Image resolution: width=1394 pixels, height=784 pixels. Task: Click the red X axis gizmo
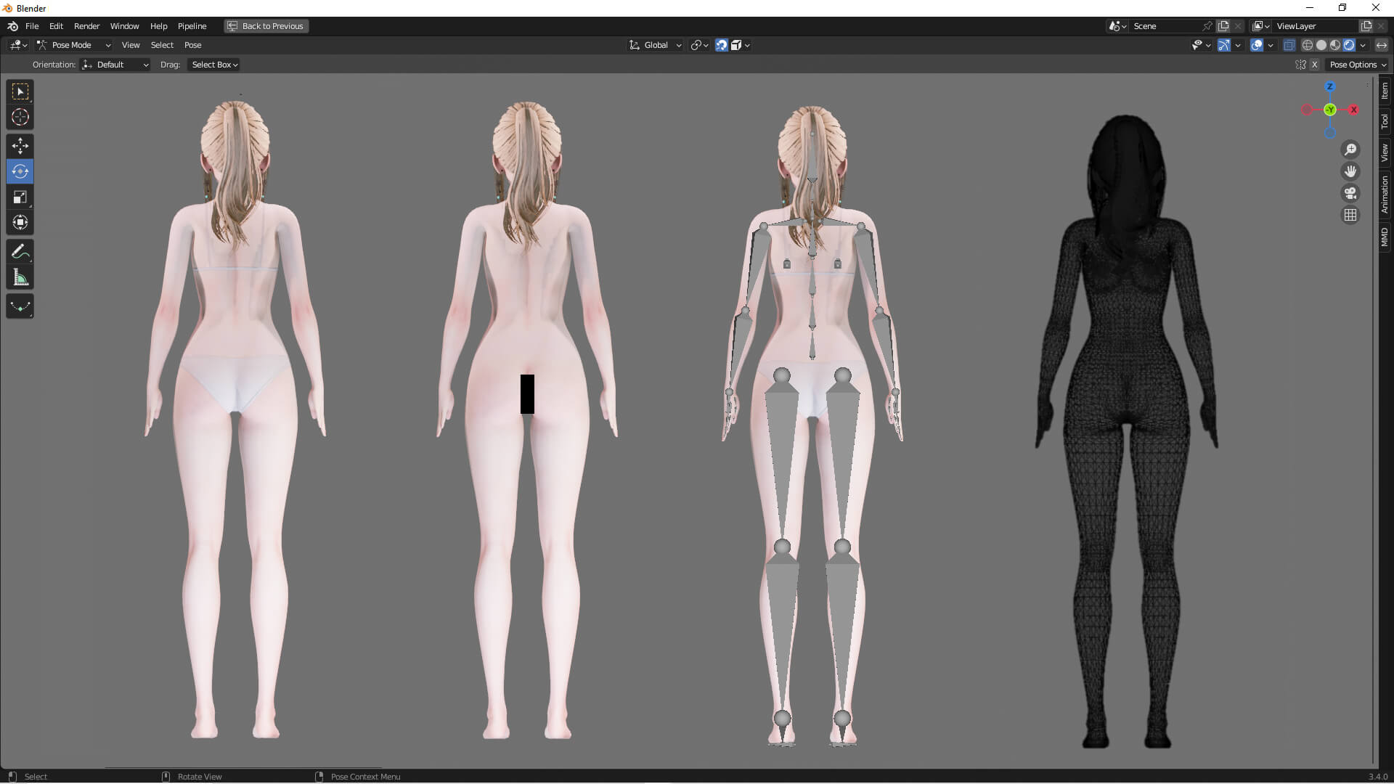pos(1353,110)
